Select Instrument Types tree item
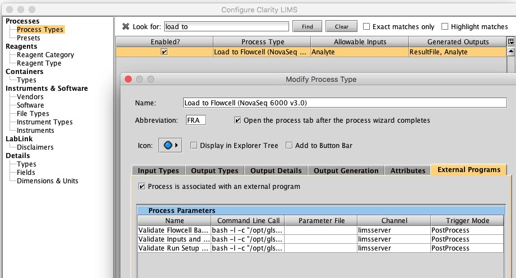516x278 pixels. pos(44,122)
